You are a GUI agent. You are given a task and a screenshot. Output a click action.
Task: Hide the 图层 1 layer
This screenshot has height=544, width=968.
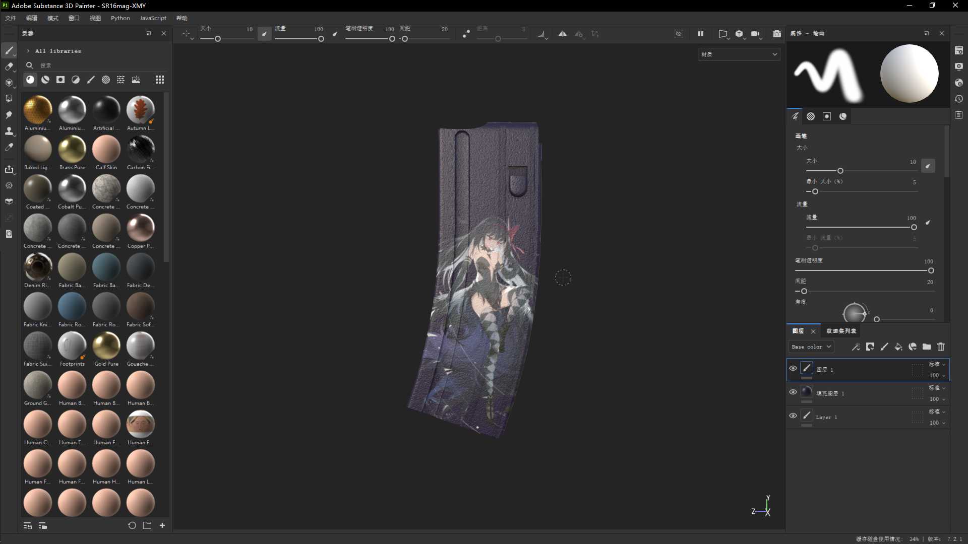pos(793,369)
